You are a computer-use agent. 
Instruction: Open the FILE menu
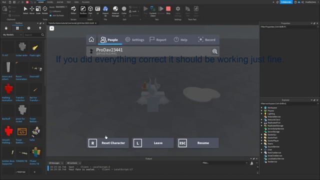tap(4, 2)
